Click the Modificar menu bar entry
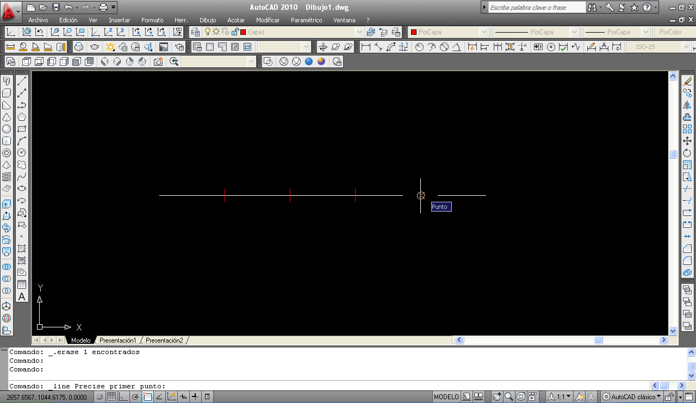This screenshot has height=403, width=696. (268, 20)
